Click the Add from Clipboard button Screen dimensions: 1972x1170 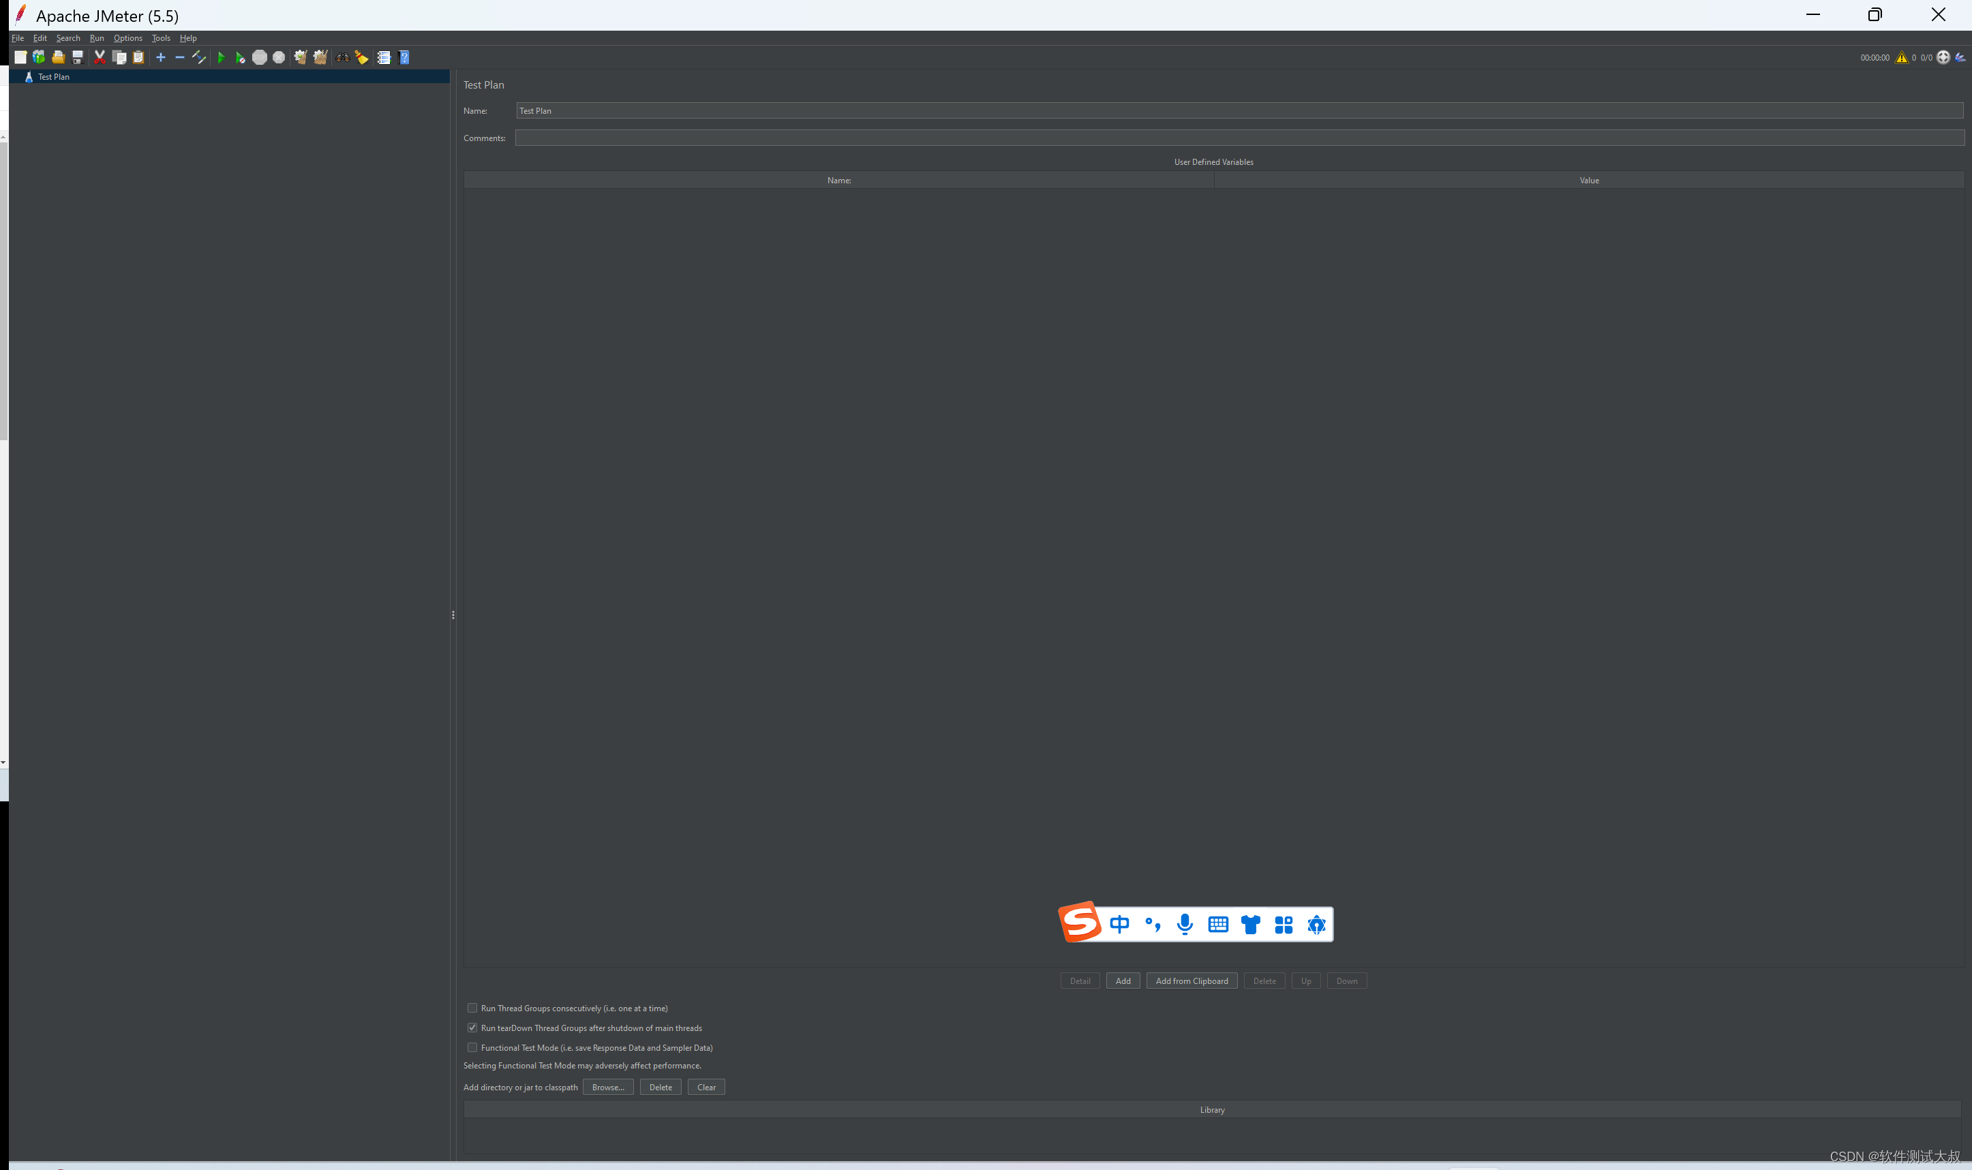point(1192,981)
